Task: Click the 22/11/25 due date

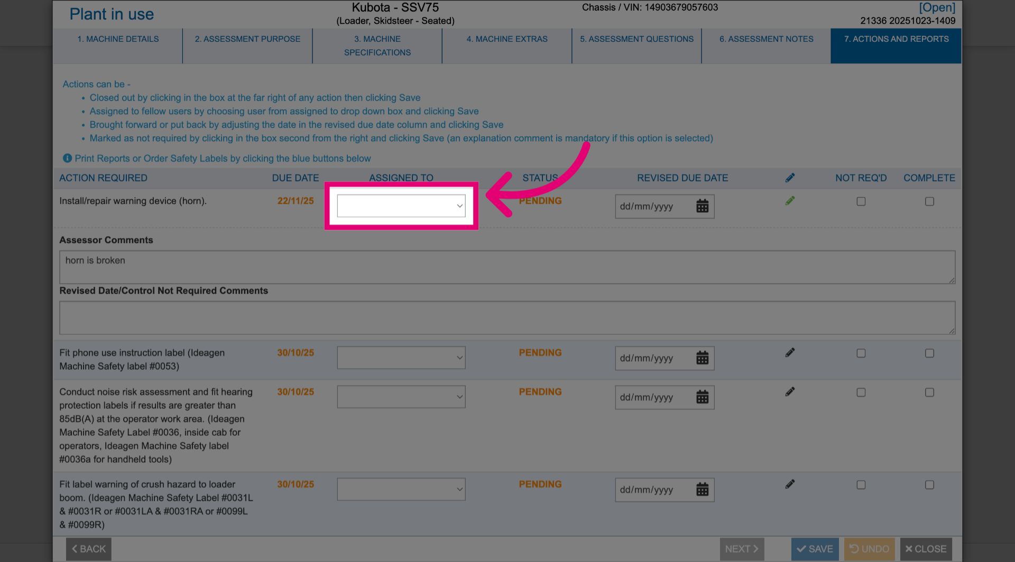Action: [296, 201]
